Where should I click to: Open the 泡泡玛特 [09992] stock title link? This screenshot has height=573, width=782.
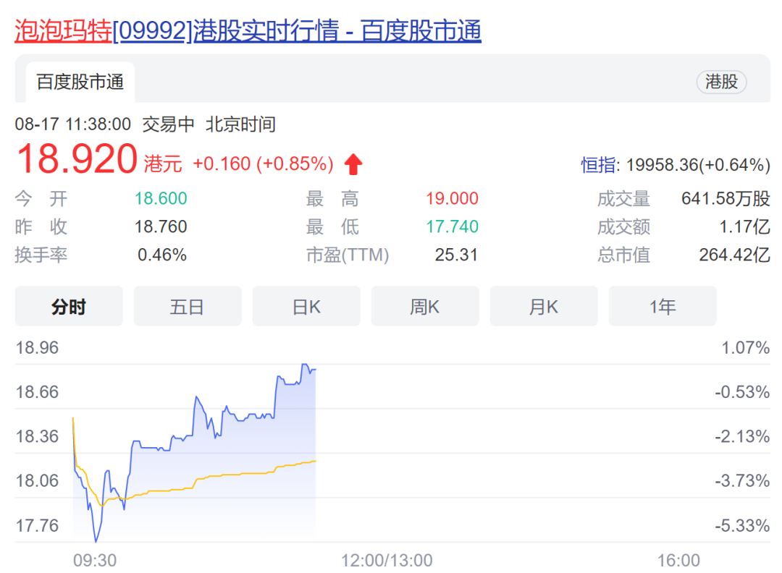point(248,31)
